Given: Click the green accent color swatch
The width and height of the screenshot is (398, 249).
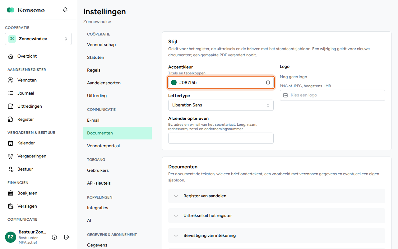Looking at the screenshot, I should click(x=174, y=82).
